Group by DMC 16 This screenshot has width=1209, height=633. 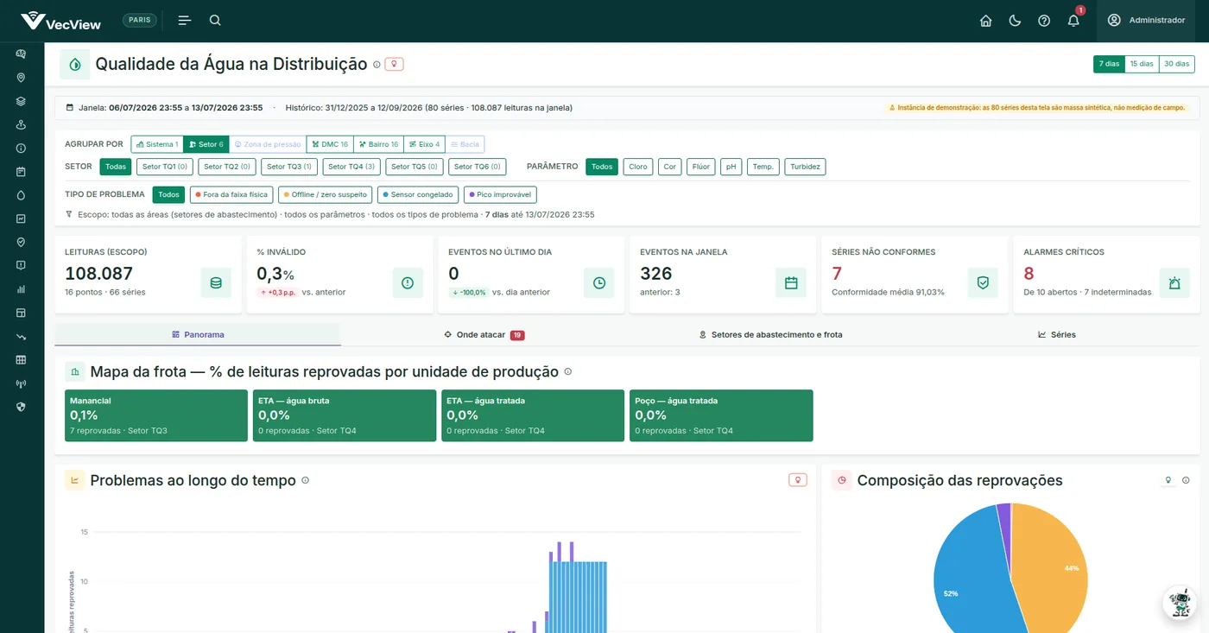click(x=330, y=144)
